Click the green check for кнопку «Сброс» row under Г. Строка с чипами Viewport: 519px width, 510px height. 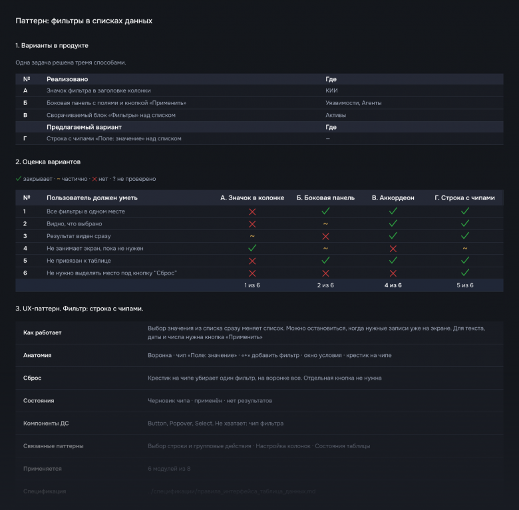(x=465, y=273)
